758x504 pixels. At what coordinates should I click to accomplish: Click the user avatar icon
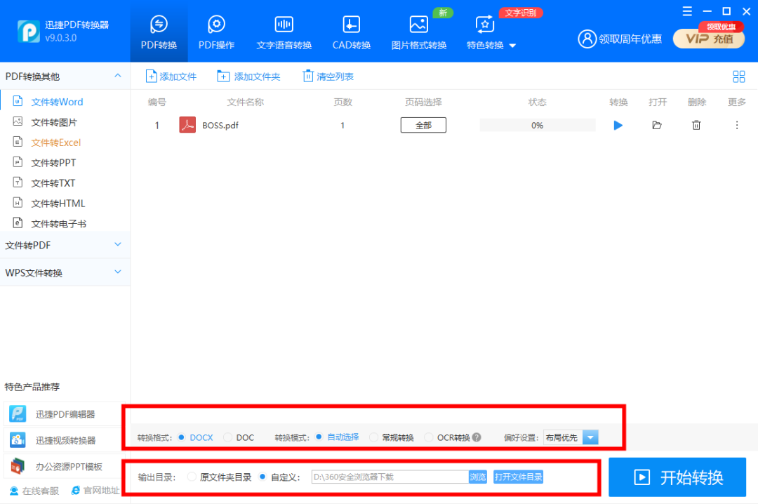point(587,39)
